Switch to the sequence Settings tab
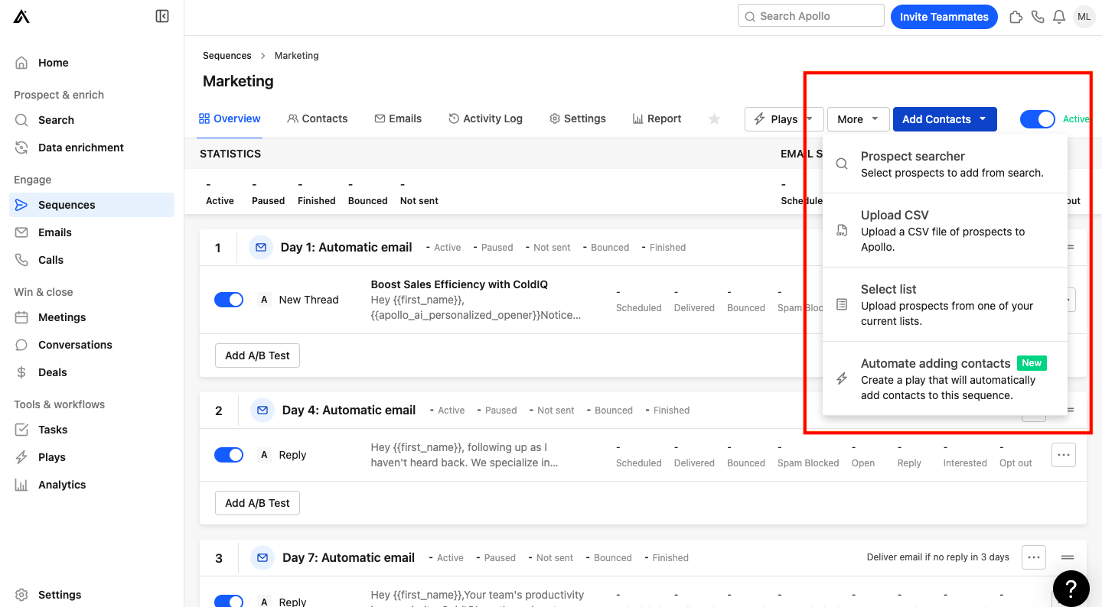Screen dimensions: 1102x607 (x=578, y=118)
